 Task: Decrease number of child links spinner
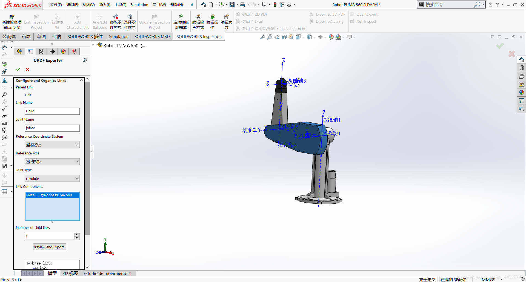77,238
